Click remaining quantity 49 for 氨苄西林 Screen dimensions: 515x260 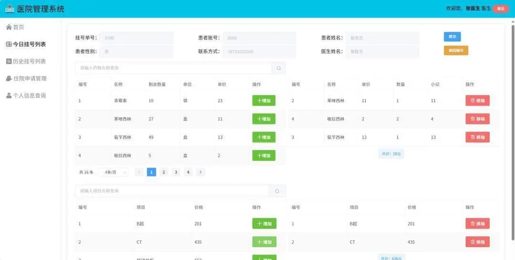click(151, 137)
